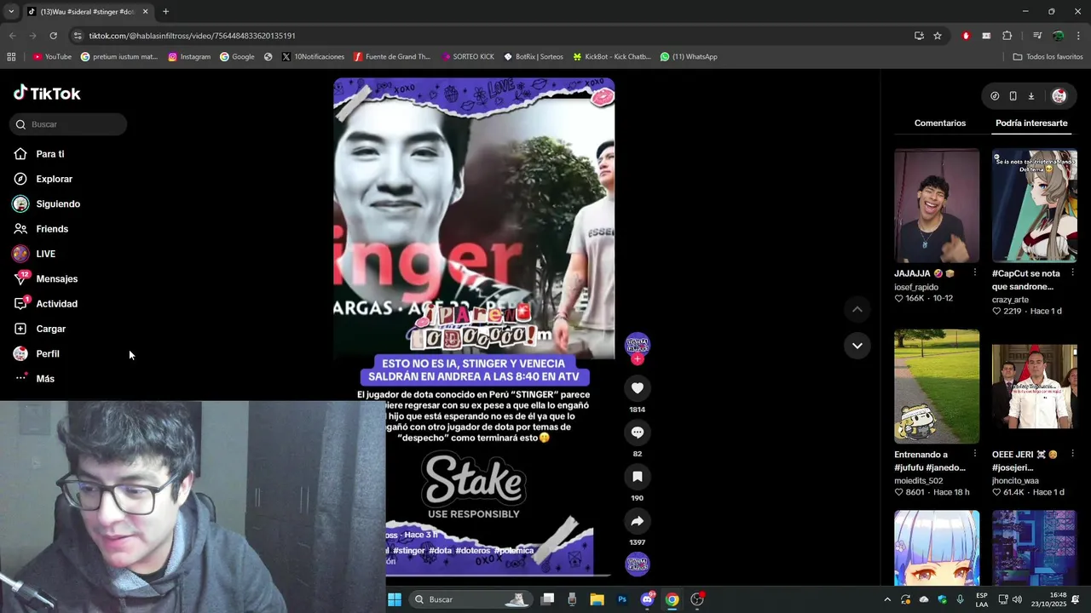Open the #CapCut anime video thumbnail
Viewport: 1091px width, 613px height.
click(1035, 205)
